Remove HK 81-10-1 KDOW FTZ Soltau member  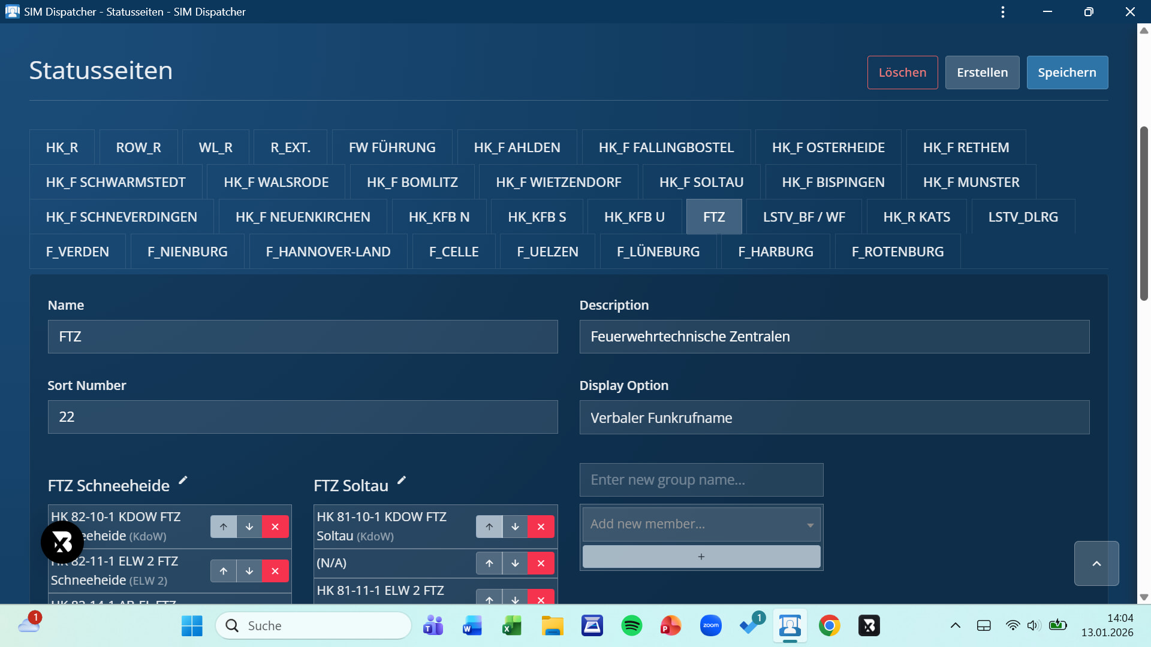pyautogui.click(x=541, y=527)
